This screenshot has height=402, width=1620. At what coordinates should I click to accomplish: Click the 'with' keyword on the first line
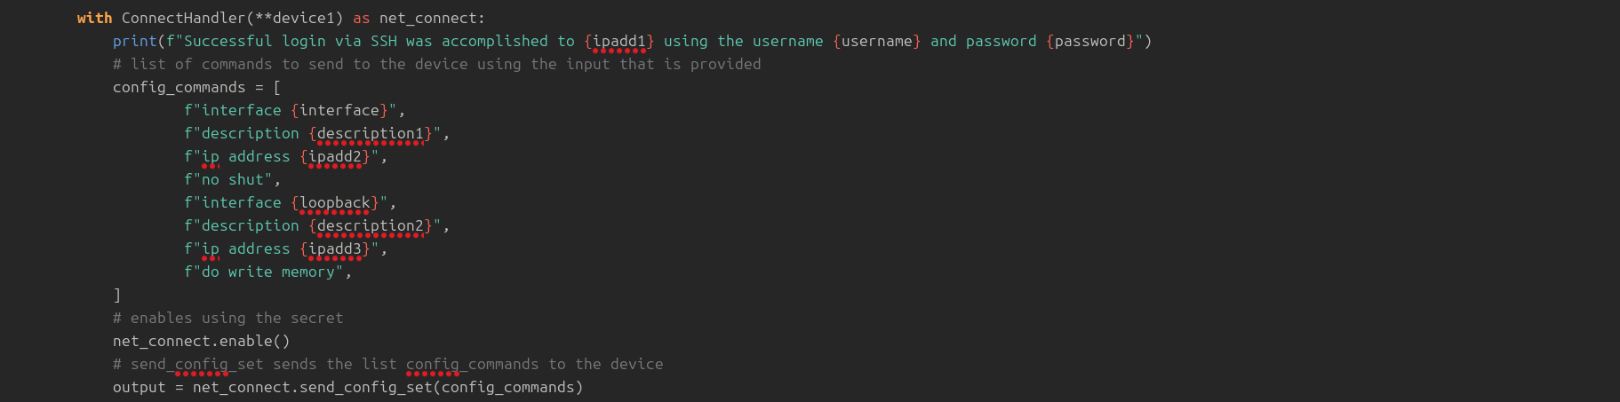click(x=94, y=18)
